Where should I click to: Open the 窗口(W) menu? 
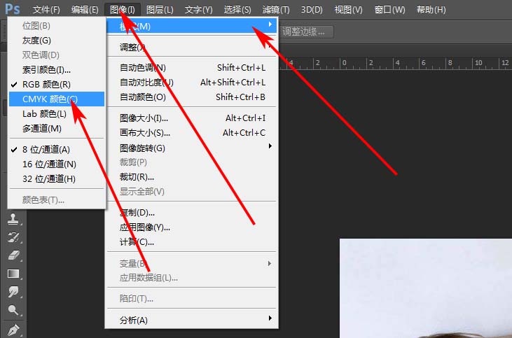coord(389,10)
